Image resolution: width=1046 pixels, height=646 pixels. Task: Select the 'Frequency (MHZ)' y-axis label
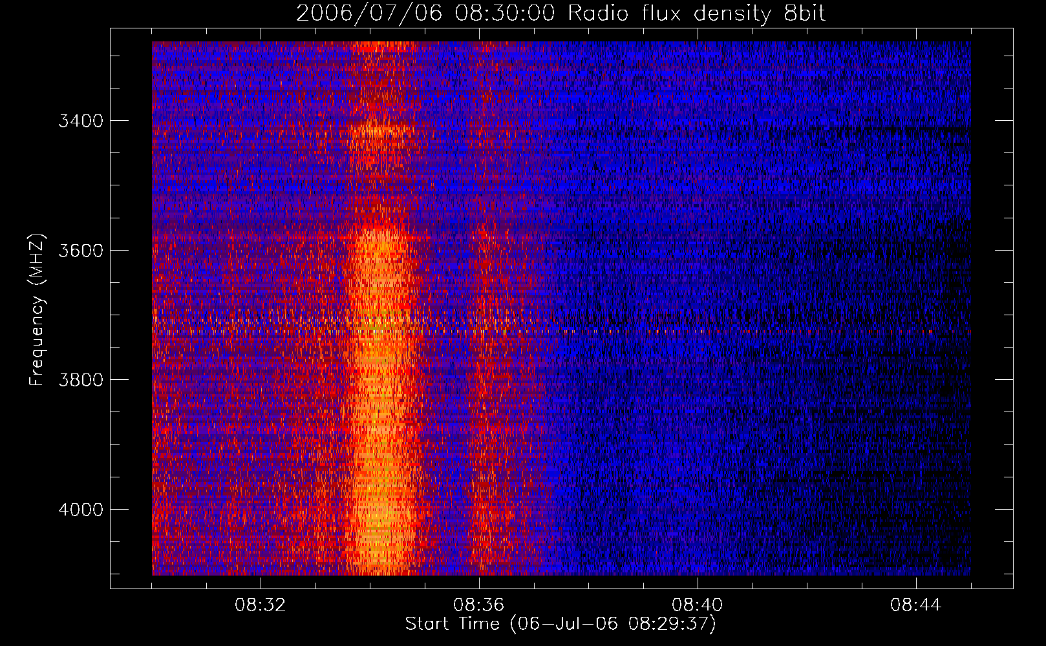tap(37, 310)
